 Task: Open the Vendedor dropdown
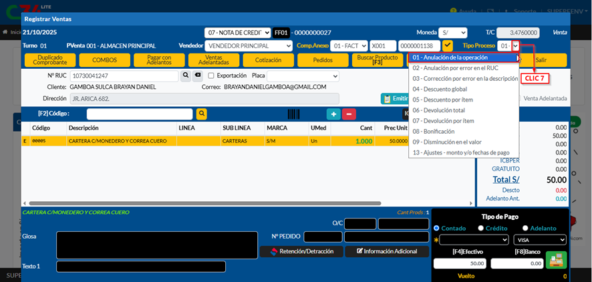[x=248, y=45]
